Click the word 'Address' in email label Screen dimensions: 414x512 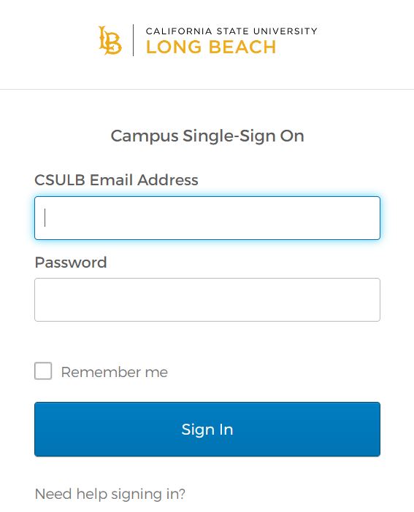pyautogui.click(x=168, y=180)
